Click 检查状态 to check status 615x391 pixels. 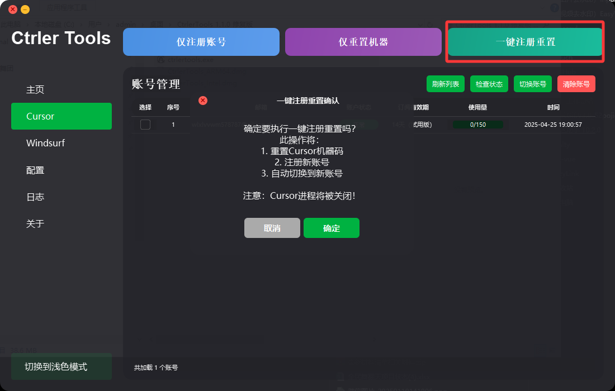pos(489,84)
